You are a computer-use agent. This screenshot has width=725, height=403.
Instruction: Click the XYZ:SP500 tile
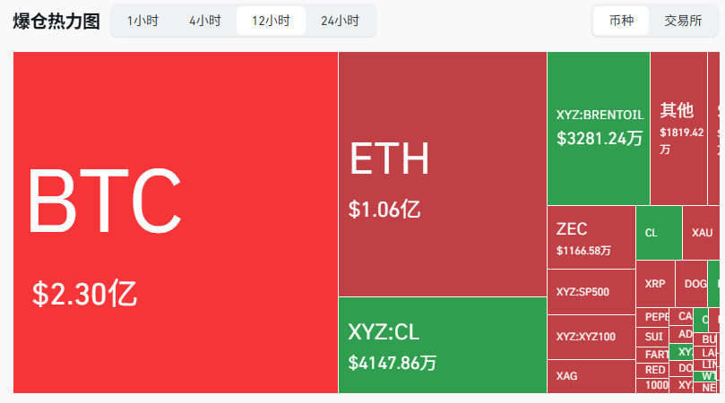tap(591, 292)
